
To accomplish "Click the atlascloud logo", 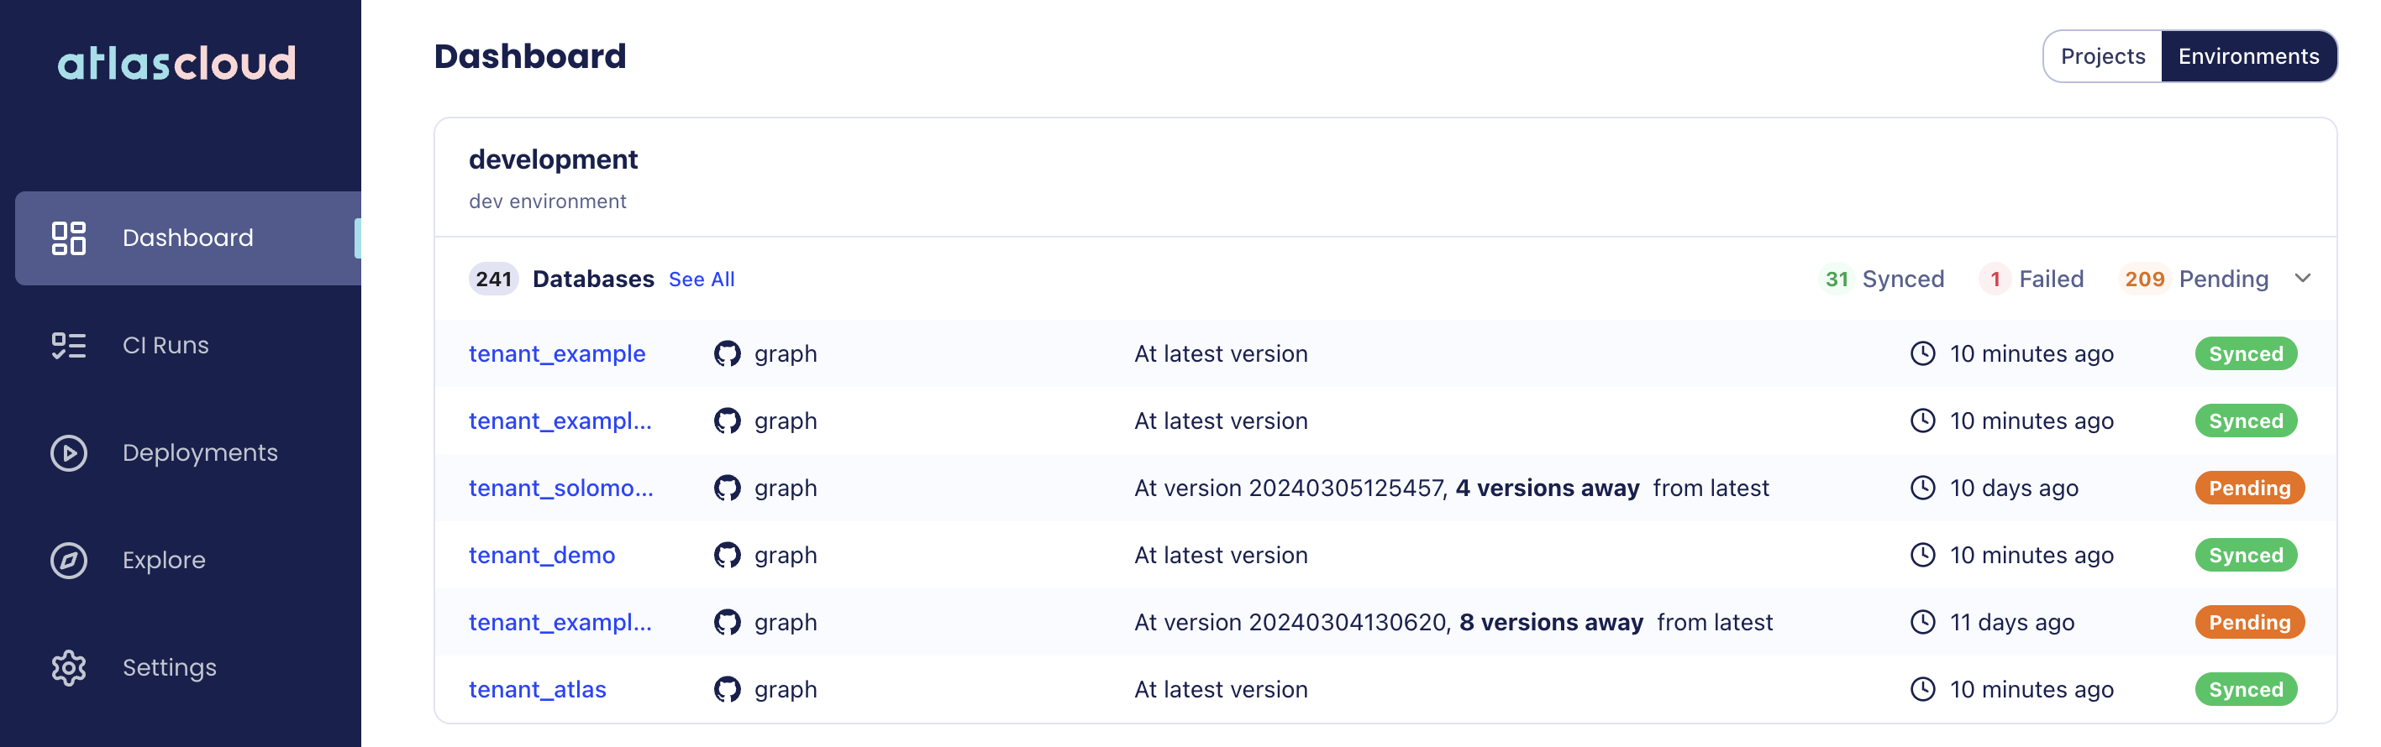I will 176,63.
